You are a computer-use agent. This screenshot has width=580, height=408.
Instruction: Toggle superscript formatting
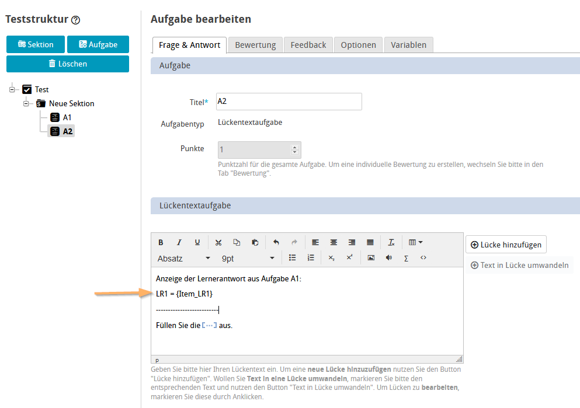pyautogui.click(x=349, y=257)
